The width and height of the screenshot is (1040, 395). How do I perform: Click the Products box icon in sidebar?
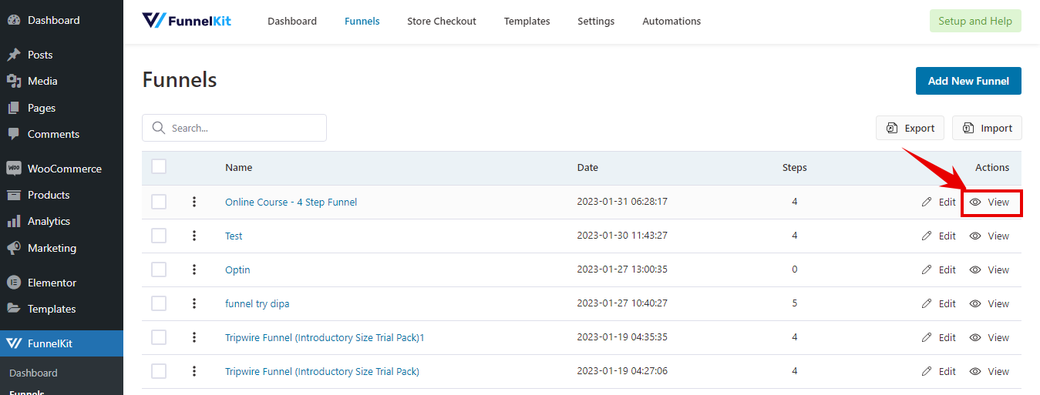[x=14, y=195]
